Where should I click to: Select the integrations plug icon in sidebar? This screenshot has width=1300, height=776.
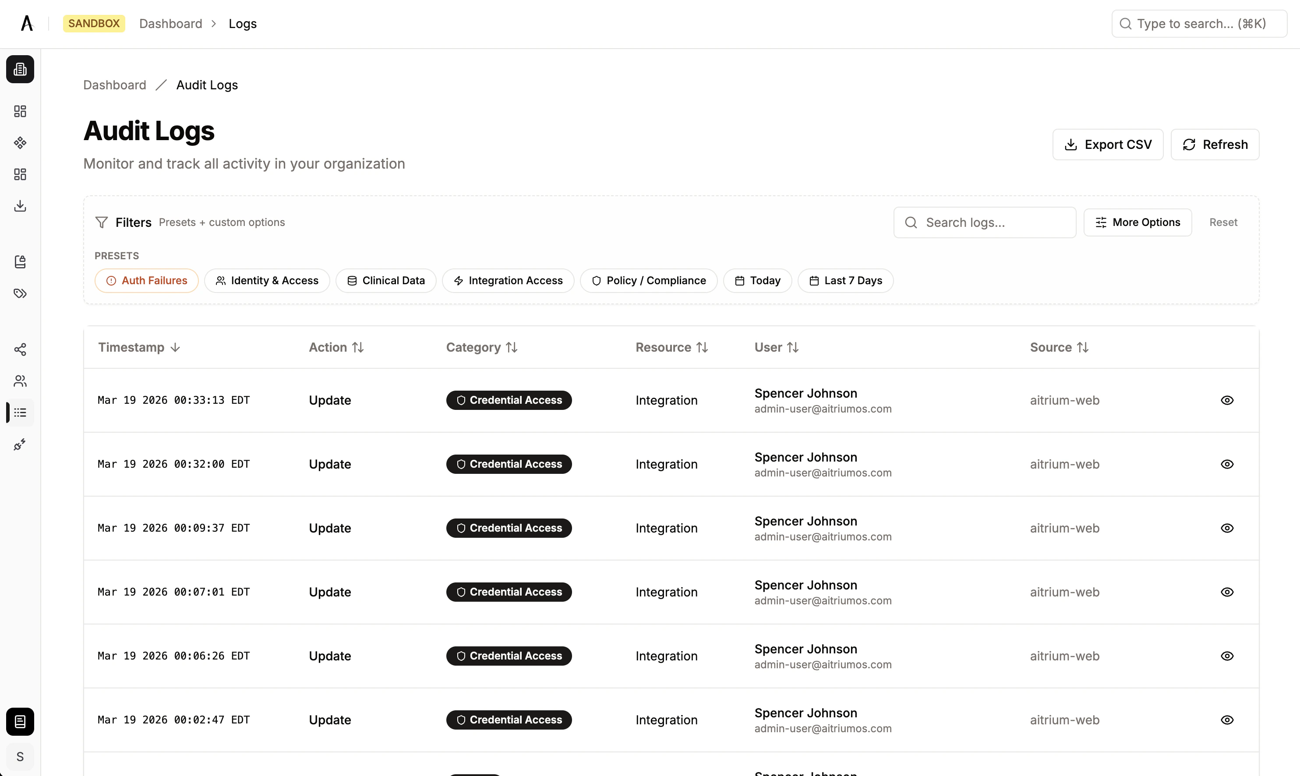[x=20, y=444]
